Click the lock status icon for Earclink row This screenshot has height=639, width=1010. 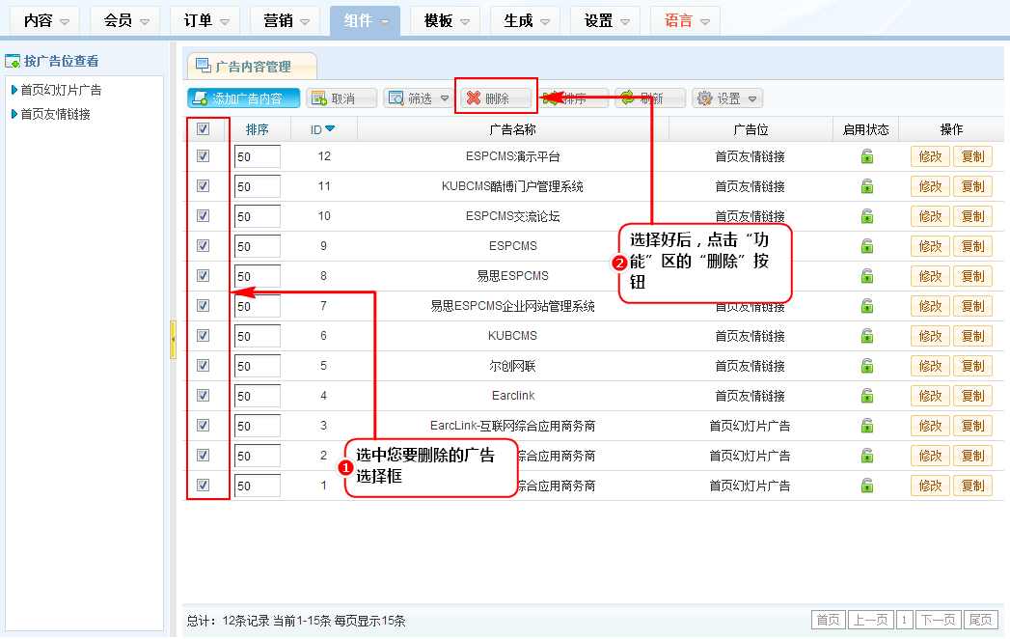coord(867,396)
